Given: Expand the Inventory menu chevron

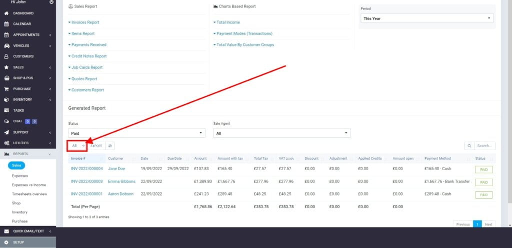Looking at the screenshot, I should click(x=50, y=100).
